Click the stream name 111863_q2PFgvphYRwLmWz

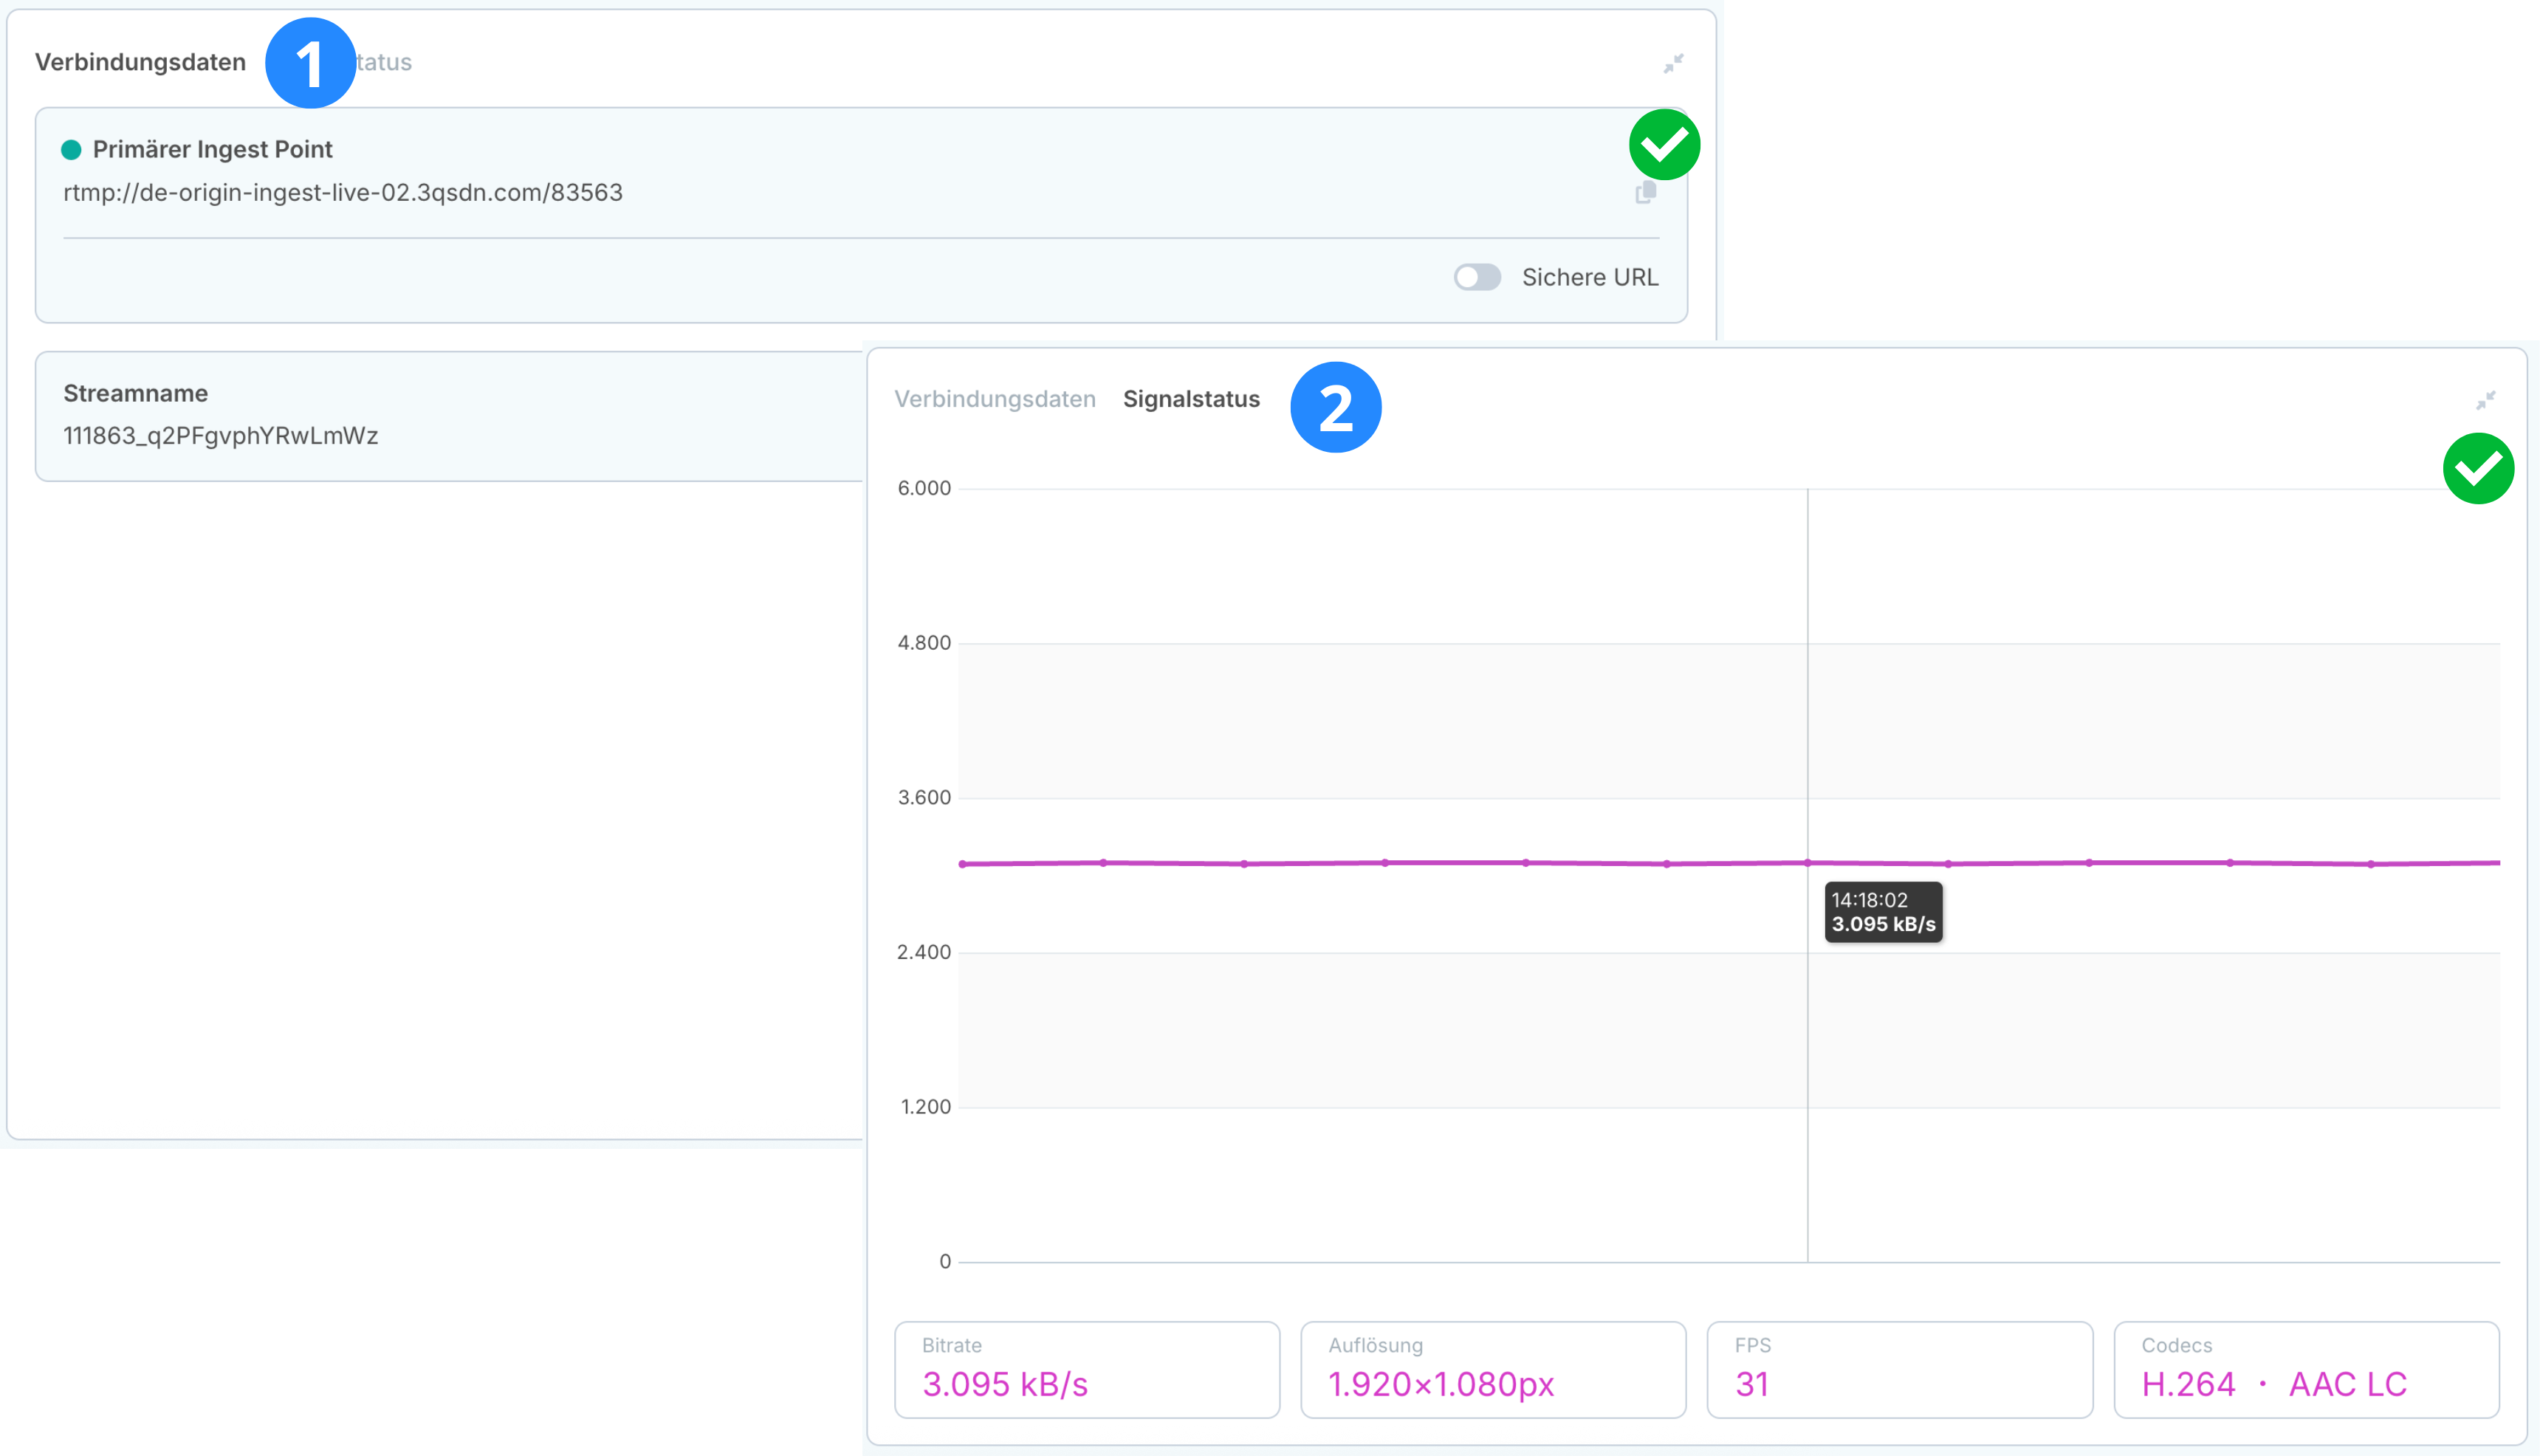[x=220, y=436]
